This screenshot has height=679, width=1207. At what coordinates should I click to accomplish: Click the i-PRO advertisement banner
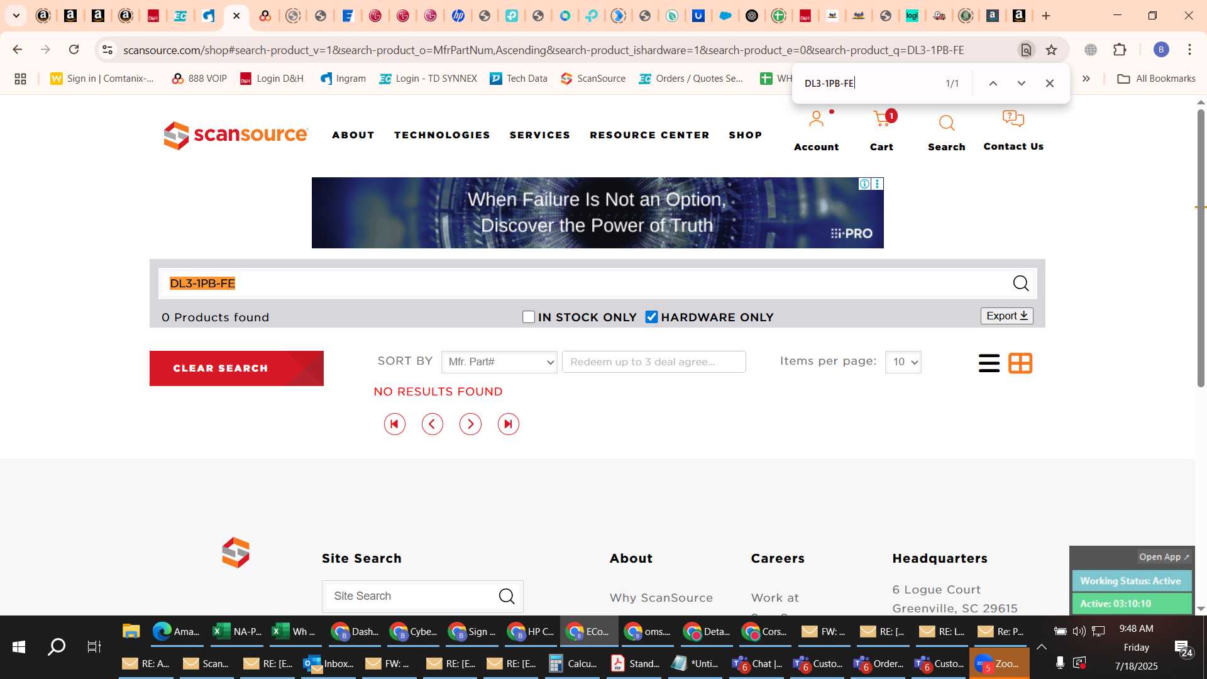(x=597, y=213)
